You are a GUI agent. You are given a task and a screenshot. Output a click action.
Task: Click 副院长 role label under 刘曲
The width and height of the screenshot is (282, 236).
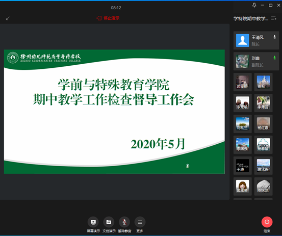click(258, 65)
